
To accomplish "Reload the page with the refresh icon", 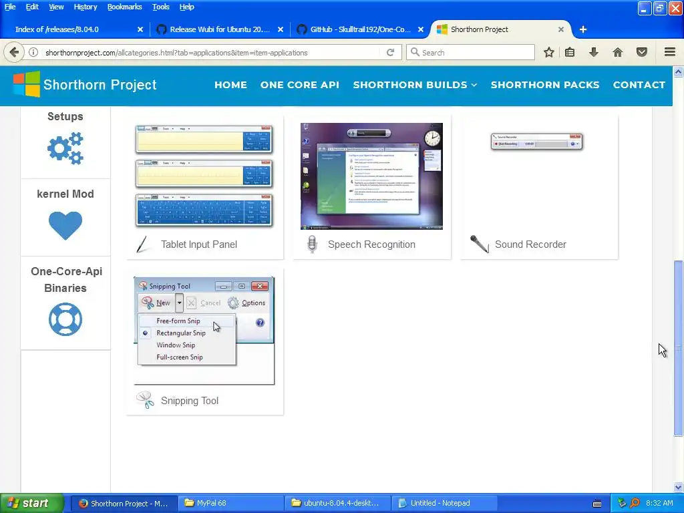I will (390, 52).
